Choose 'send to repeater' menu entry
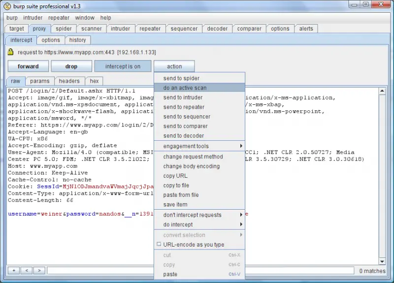Screen dimensions: 394x283 pyautogui.click(x=199, y=107)
